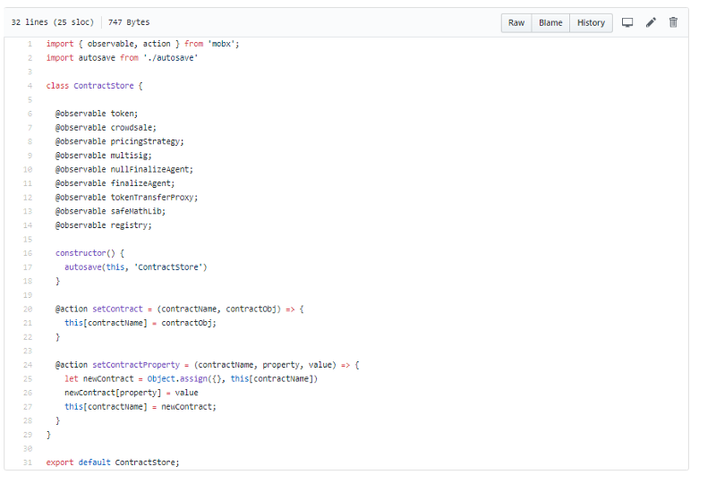Click the '@observable tokenTransferProxy;' line
The image size is (716, 483).
tap(126, 197)
